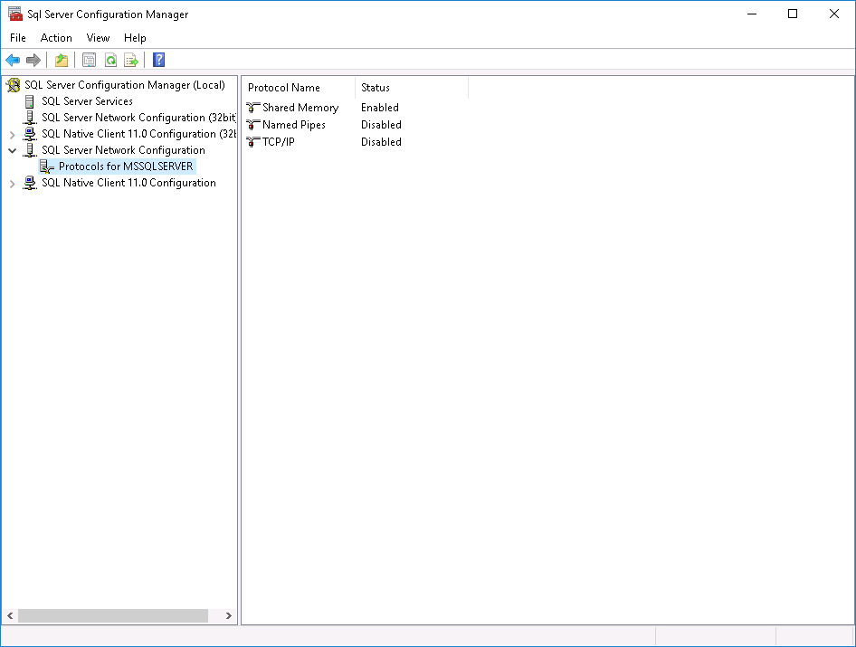Click the SQL Server Services tree icon

coord(30,101)
